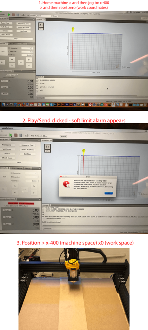Click the green Send/Play icon in the error-dialog window

coord(11,135)
